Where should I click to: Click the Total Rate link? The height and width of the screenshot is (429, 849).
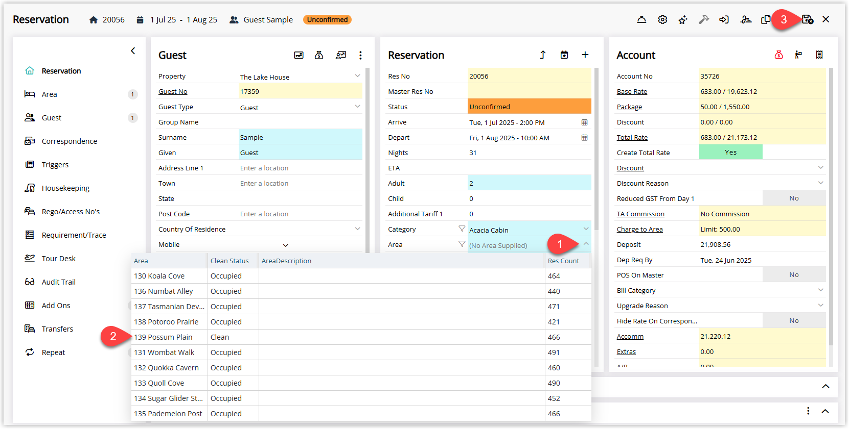(632, 138)
